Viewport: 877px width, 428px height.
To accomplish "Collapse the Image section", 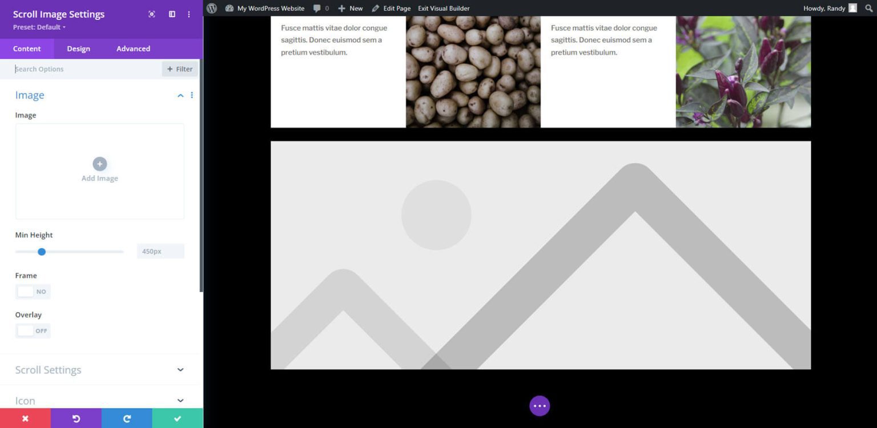I will (x=180, y=95).
